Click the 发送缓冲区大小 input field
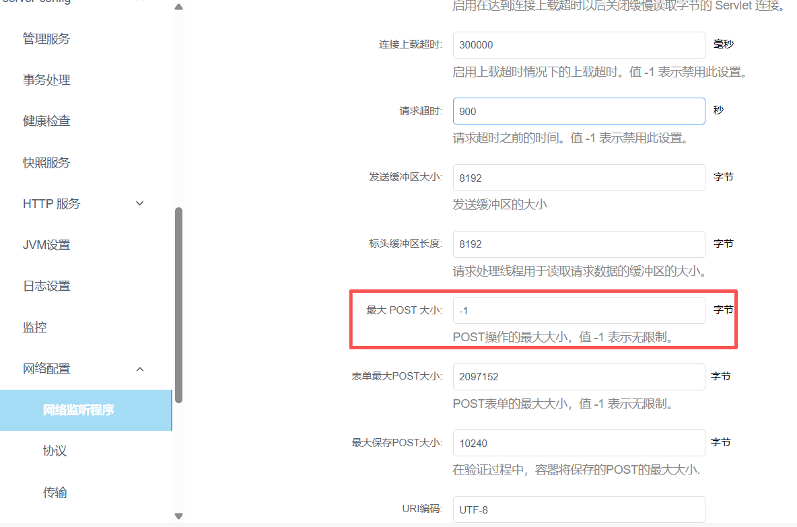The height and width of the screenshot is (527, 797). (579, 178)
